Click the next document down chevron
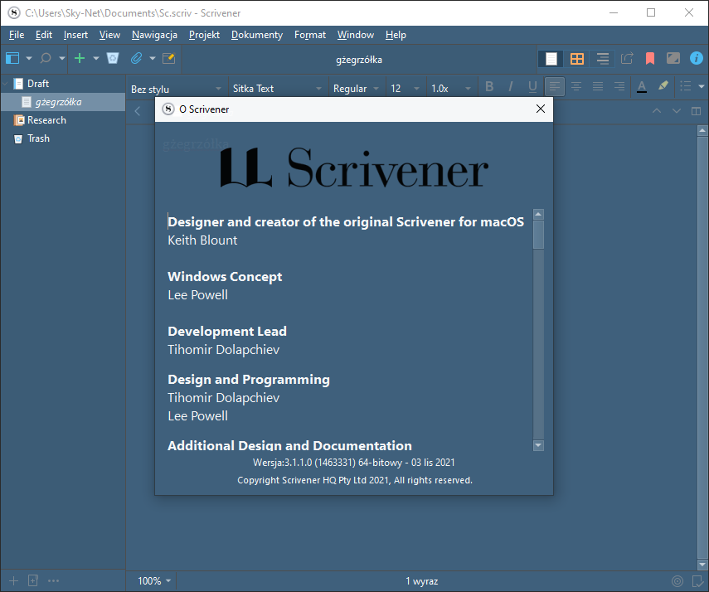The image size is (709, 592). pyautogui.click(x=677, y=111)
